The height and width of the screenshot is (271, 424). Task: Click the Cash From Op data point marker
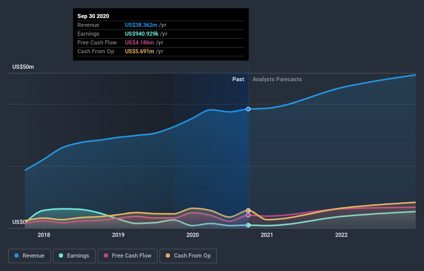tap(248, 210)
